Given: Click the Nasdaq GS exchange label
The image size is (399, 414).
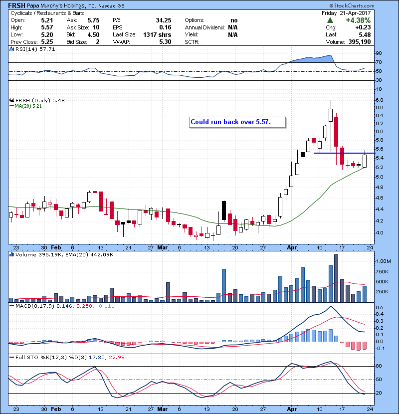Looking at the screenshot, I should [x=111, y=6].
